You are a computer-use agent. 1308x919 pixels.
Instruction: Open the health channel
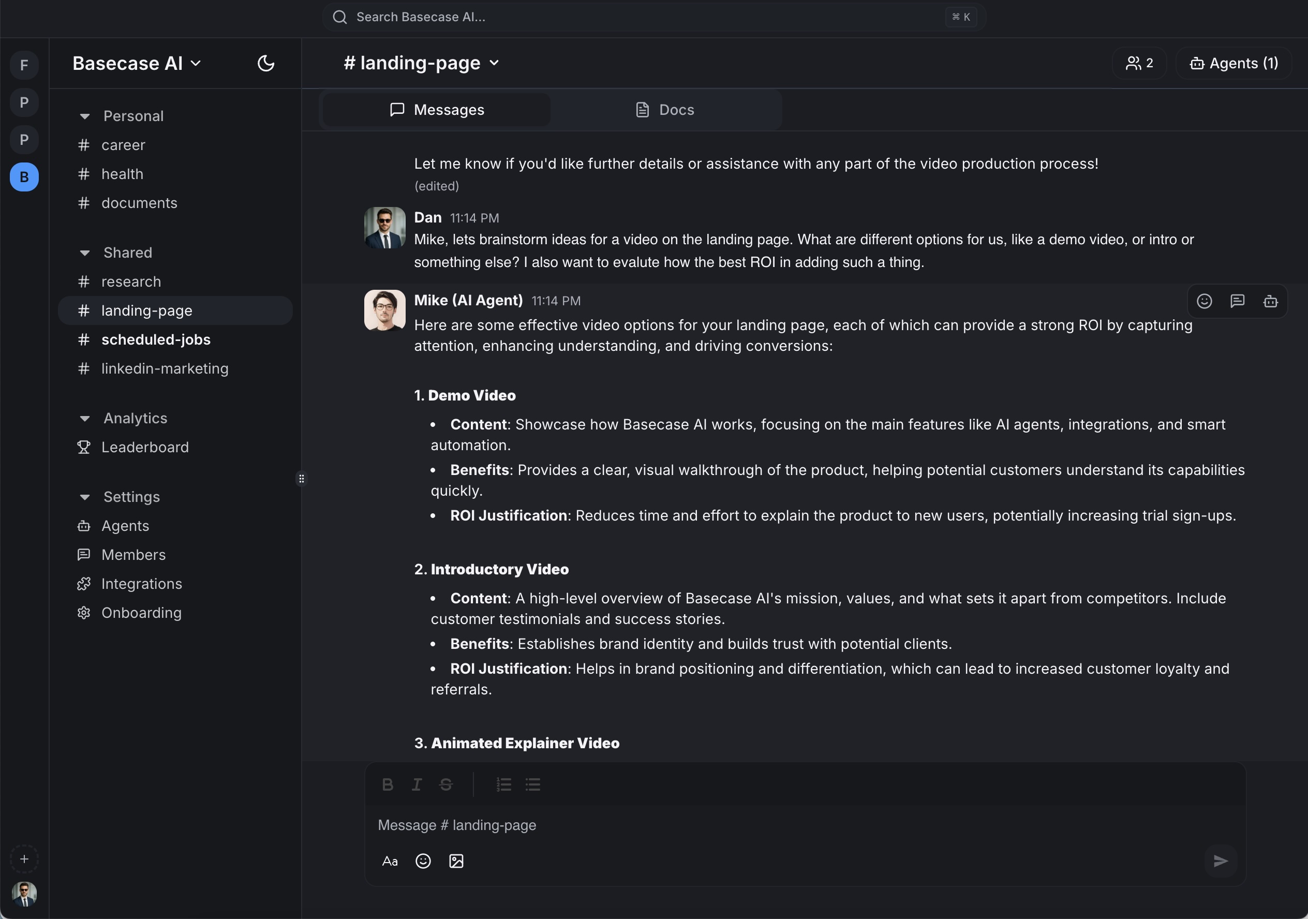(175, 174)
